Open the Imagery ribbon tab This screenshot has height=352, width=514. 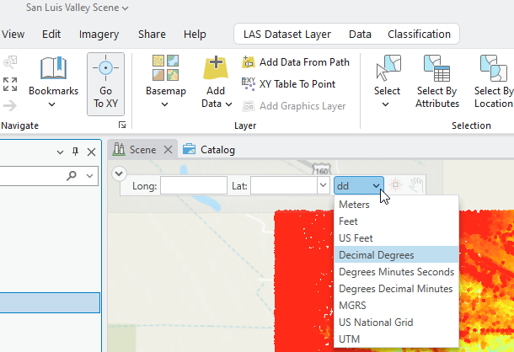coord(99,34)
